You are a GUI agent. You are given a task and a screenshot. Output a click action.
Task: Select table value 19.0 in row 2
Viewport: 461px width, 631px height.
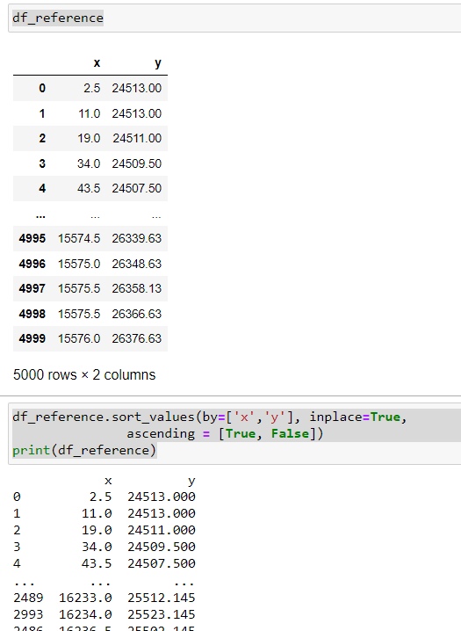[x=89, y=139]
